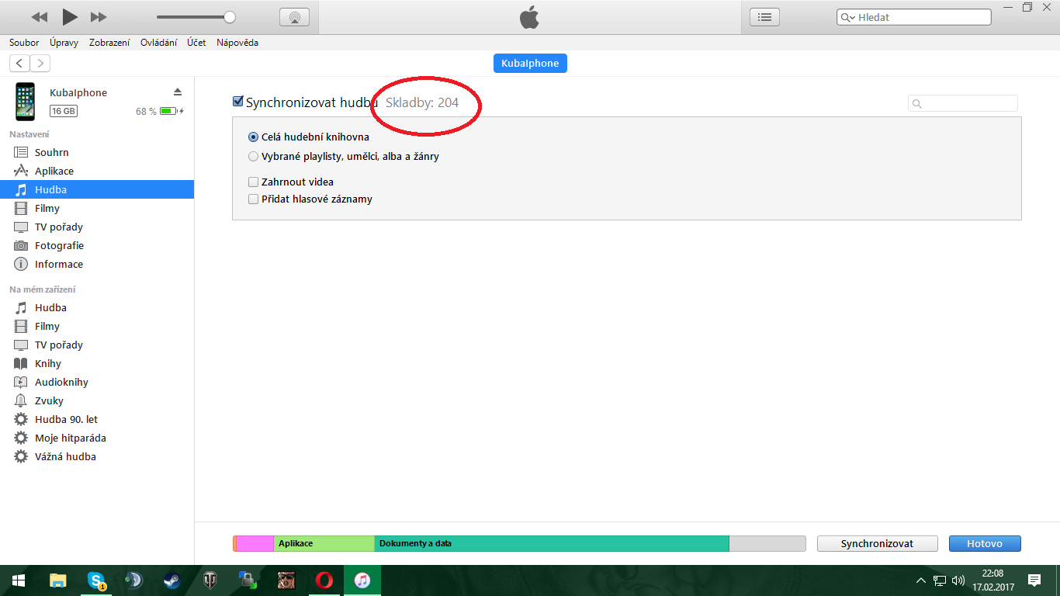Viewport: 1060px width, 596px height.
Task: Show hidden tray icons chevron
Action: (921, 580)
